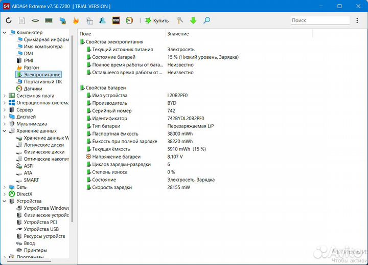Click the green download arrow icon
The height and width of the screenshot is (265, 368).
[193, 20]
